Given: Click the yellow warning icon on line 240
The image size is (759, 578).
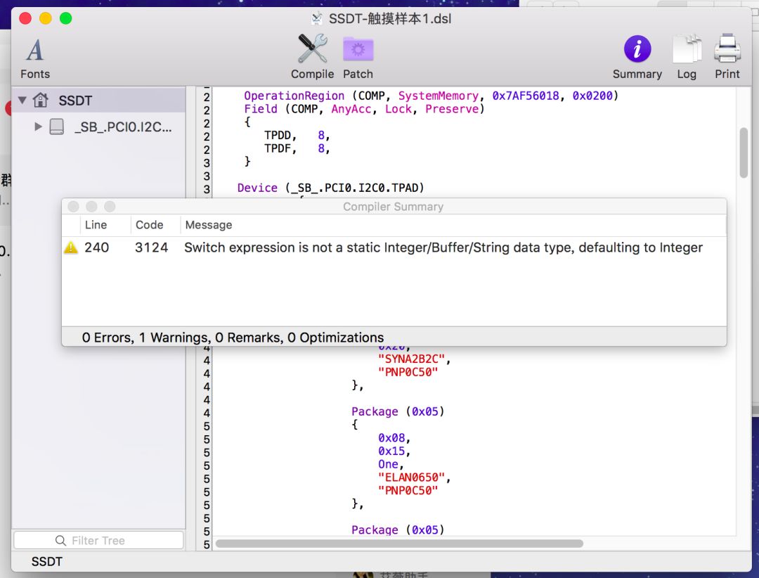Looking at the screenshot, I should pyautogui.click(x=71, y=248).
